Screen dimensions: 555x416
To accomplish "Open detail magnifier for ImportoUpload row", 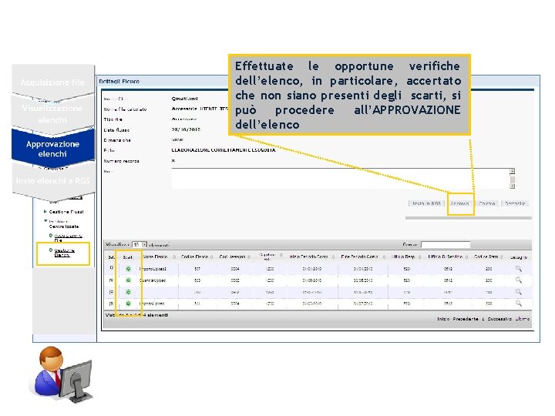I will pos(518,304).
